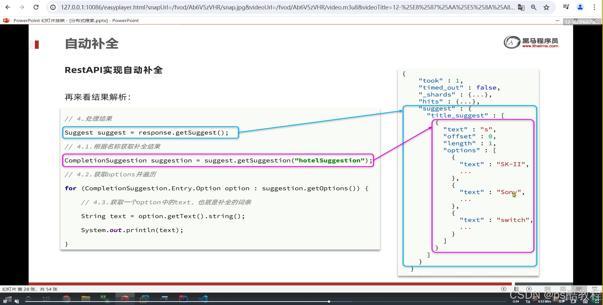Enter fullscreen video mode
The width and height of the screenshot is (603, 305).
pyautogui.click(x=597, y=301)
